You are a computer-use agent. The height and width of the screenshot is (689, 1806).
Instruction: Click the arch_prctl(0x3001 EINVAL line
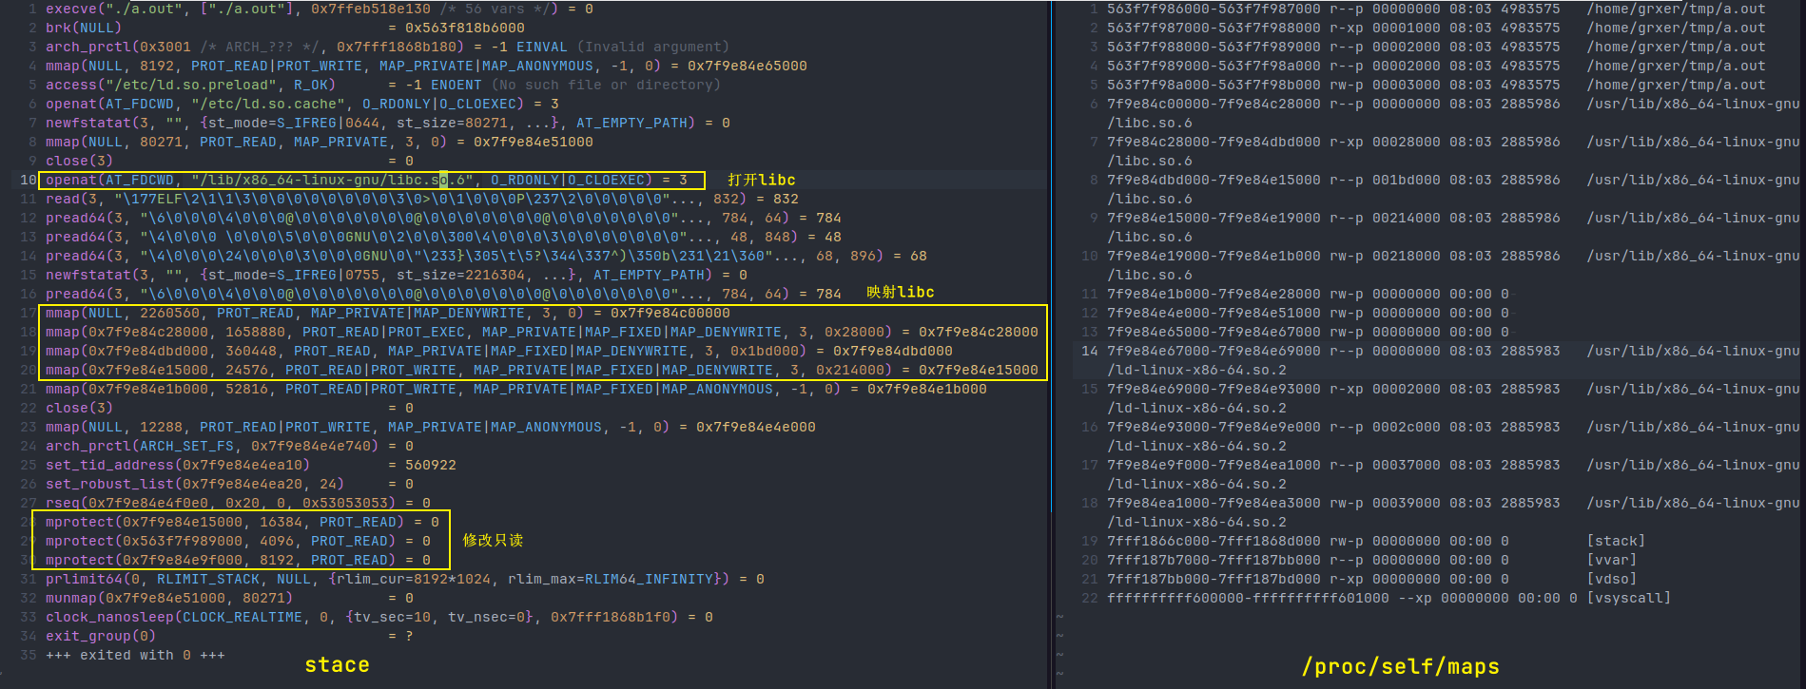tap(387, 47)
